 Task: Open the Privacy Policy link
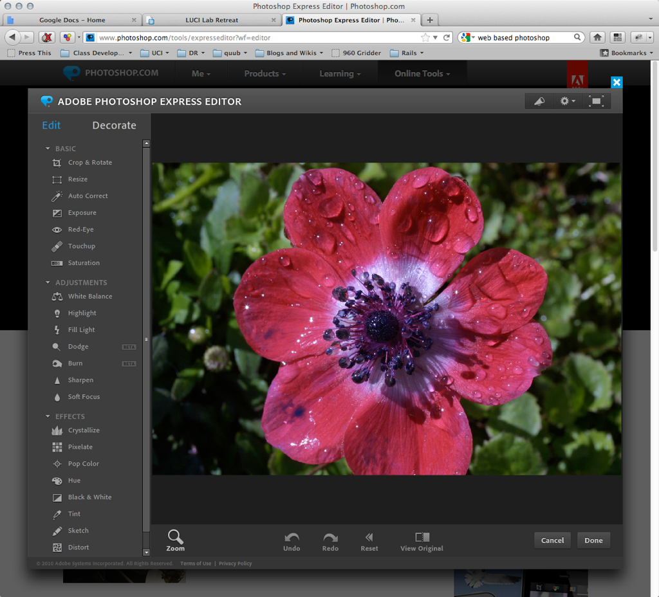(235, 564)
